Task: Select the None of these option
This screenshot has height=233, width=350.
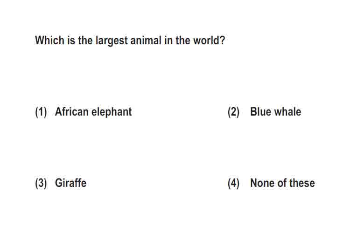Action: click(x=283, y=183)
